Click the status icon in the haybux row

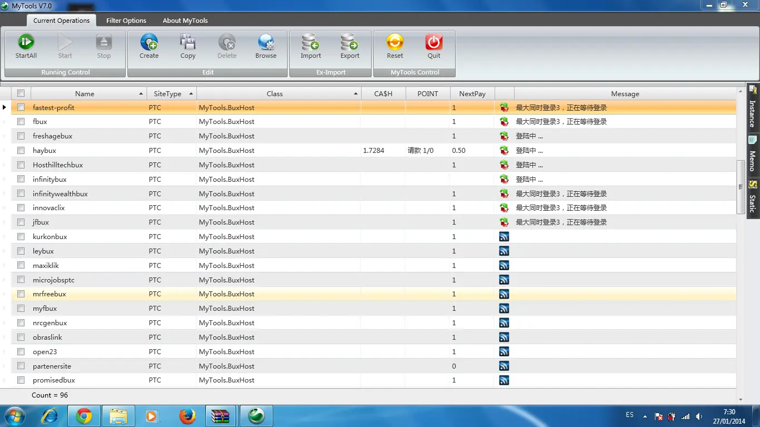pos(504,151)
